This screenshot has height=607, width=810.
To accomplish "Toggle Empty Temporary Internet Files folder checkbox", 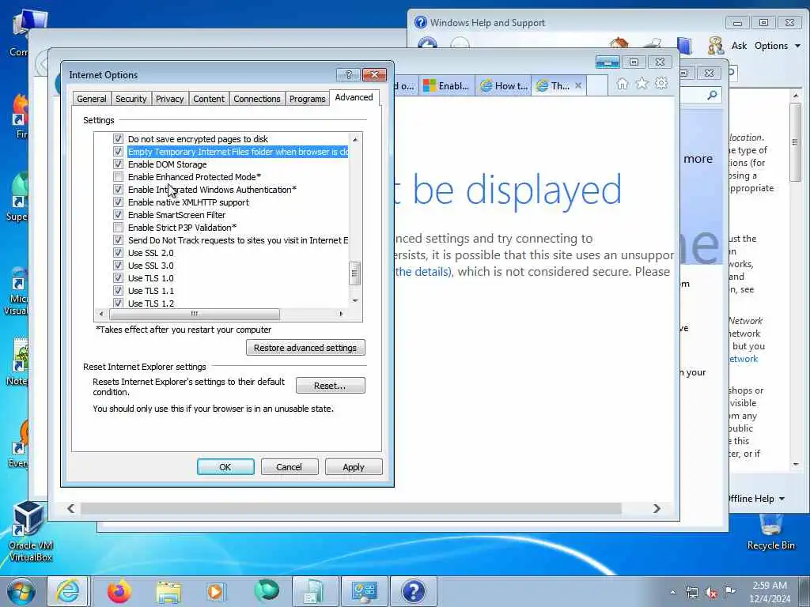I will (119, 152).
